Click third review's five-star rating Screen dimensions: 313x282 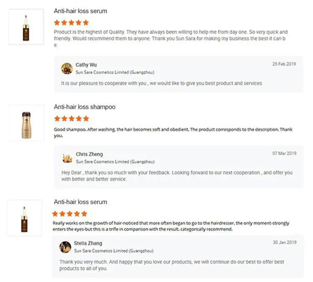[x=70, y=214]
